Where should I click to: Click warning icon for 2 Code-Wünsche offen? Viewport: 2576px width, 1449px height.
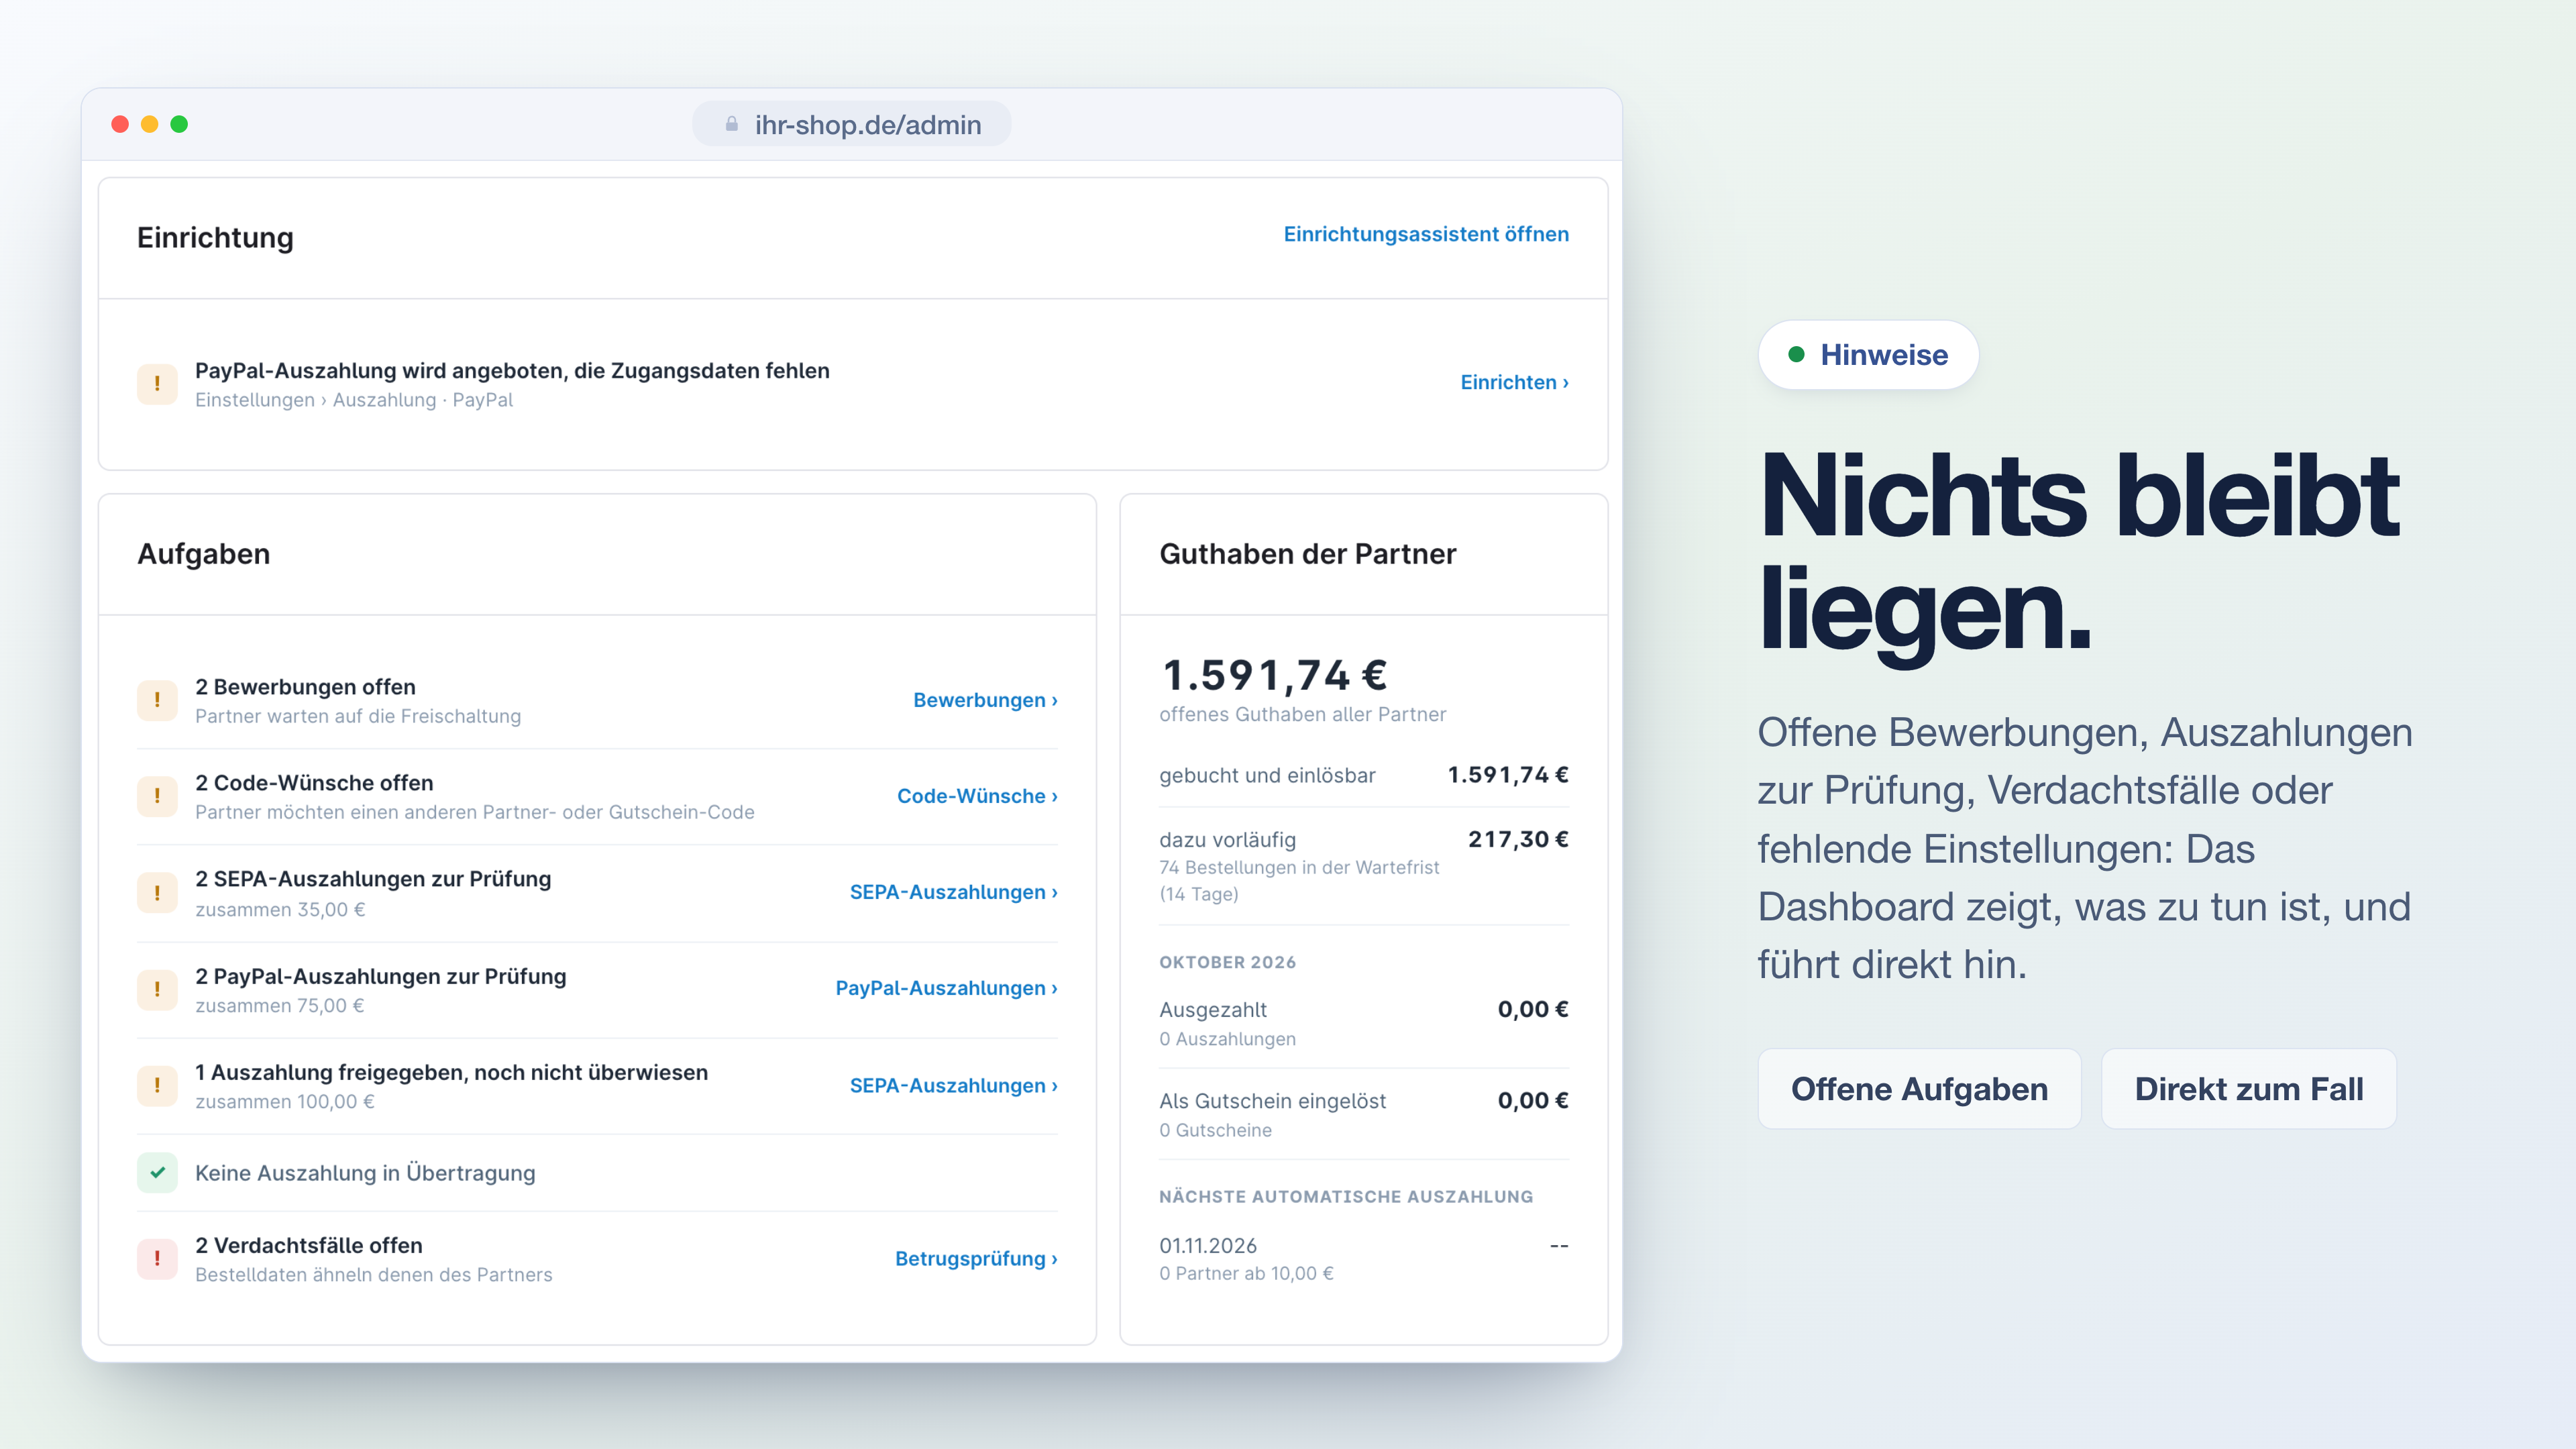point(157,796)
